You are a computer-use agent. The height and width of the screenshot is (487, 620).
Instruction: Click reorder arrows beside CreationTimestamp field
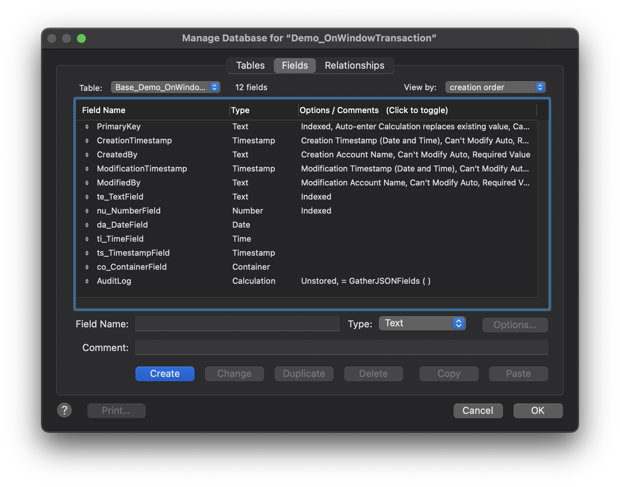tap(87, 140)
